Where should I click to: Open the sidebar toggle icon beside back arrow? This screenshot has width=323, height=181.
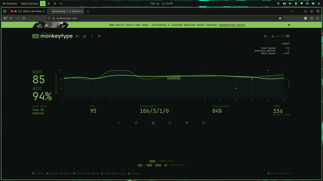[5, 18]
